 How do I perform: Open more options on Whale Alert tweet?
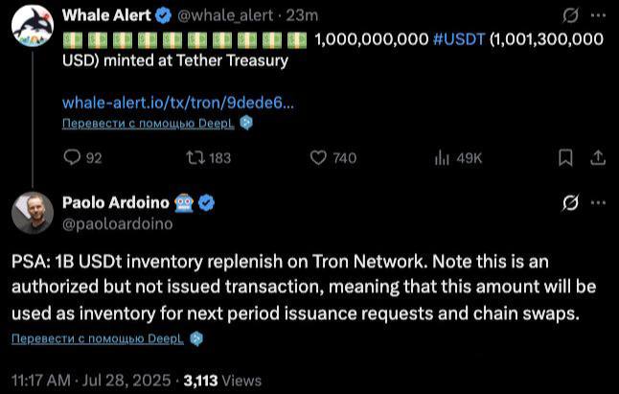[598, 15]
